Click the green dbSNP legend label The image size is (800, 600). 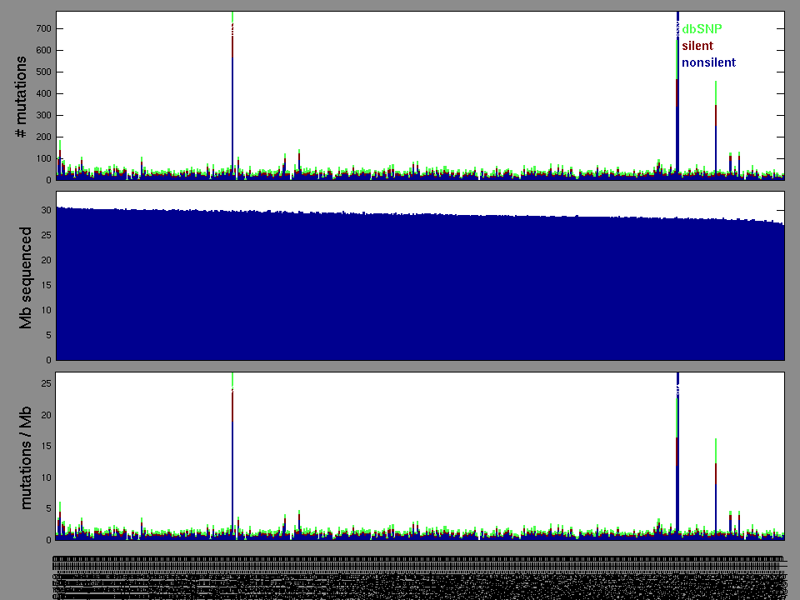pos(702,29)
